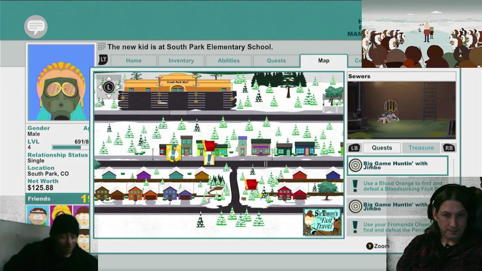Click the LT trigger icon left of tabs
Viewport: 482px width, 271px height.
pos(103,59)
